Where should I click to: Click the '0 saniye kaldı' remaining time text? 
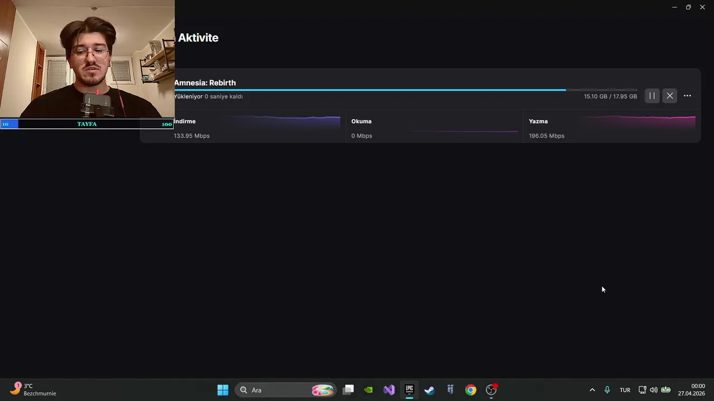coord(224,96)
